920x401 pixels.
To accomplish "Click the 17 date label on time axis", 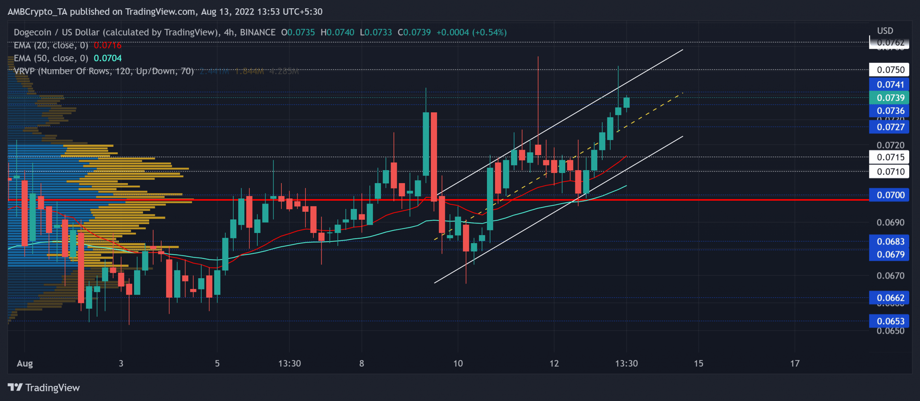I will point(795,363).
